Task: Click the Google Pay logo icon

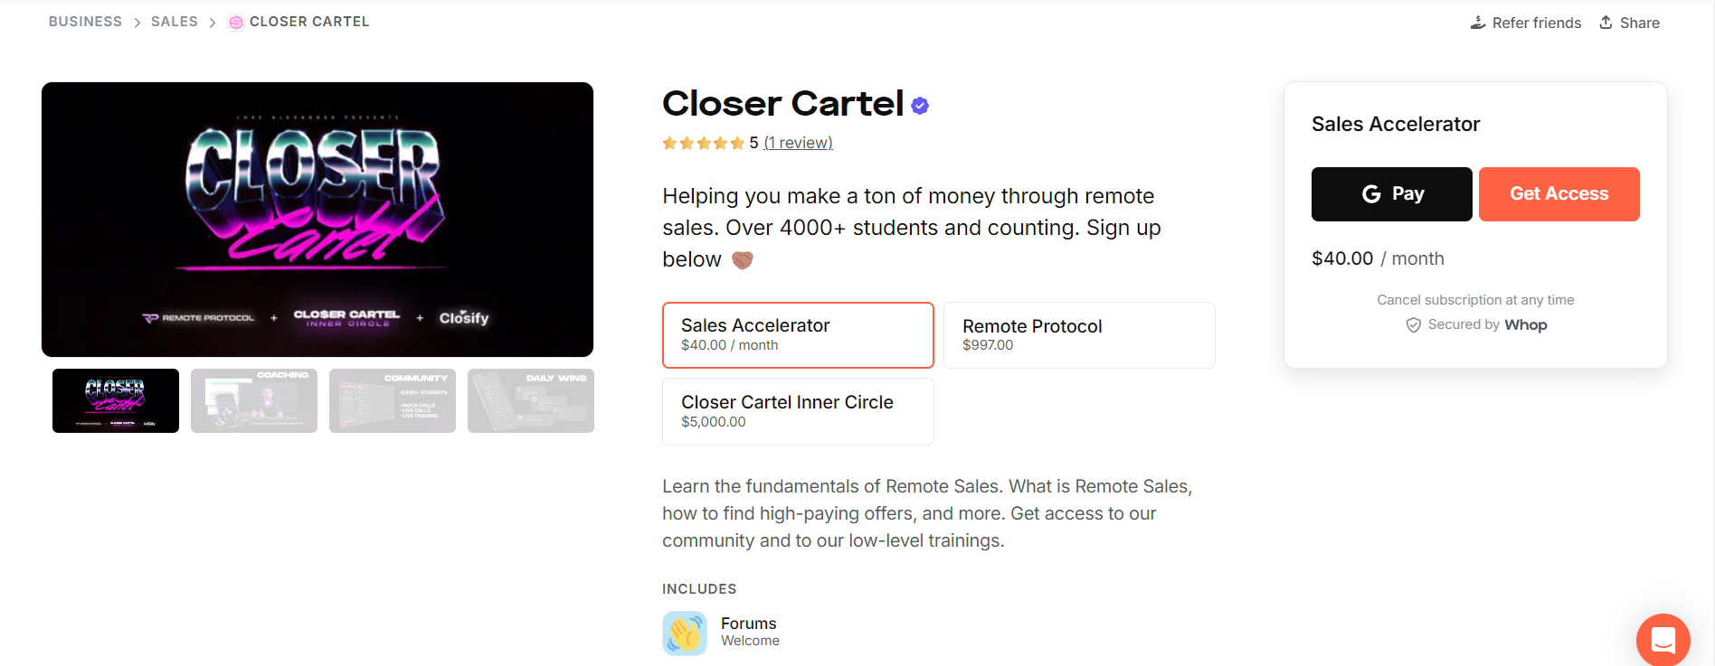Action: (x=1370, y=193)
